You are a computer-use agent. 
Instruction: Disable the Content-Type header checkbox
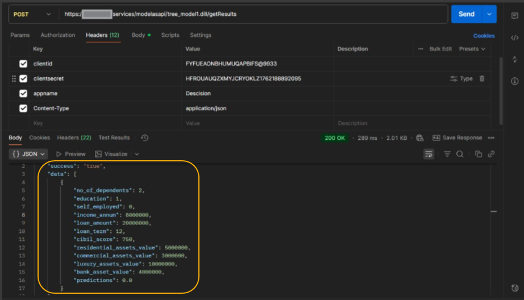point(23,109)
